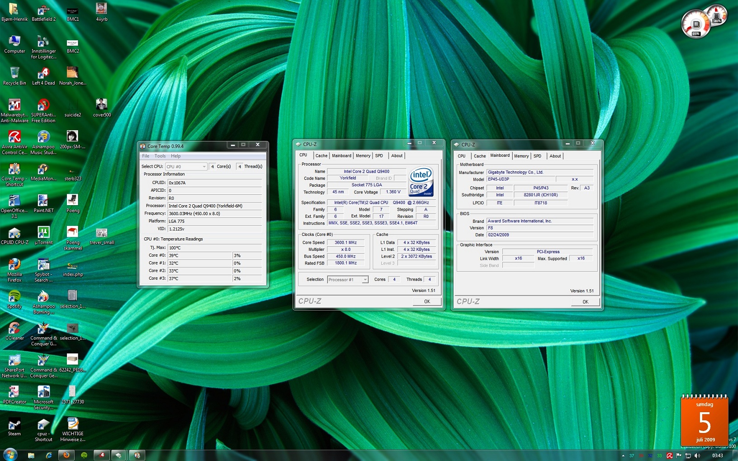The image size is (738, 461).
Task: Launch SUPERAntiSpyware Free Edition icon
Action: coord(43,111)
